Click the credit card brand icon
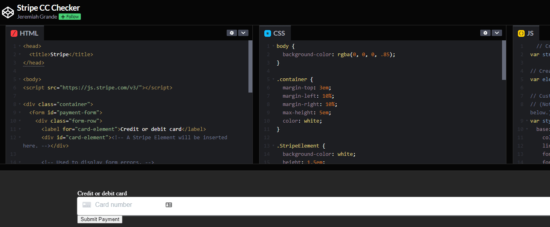Image resolution: width=550 pixels, height=227 pixels. coord(86,205)
